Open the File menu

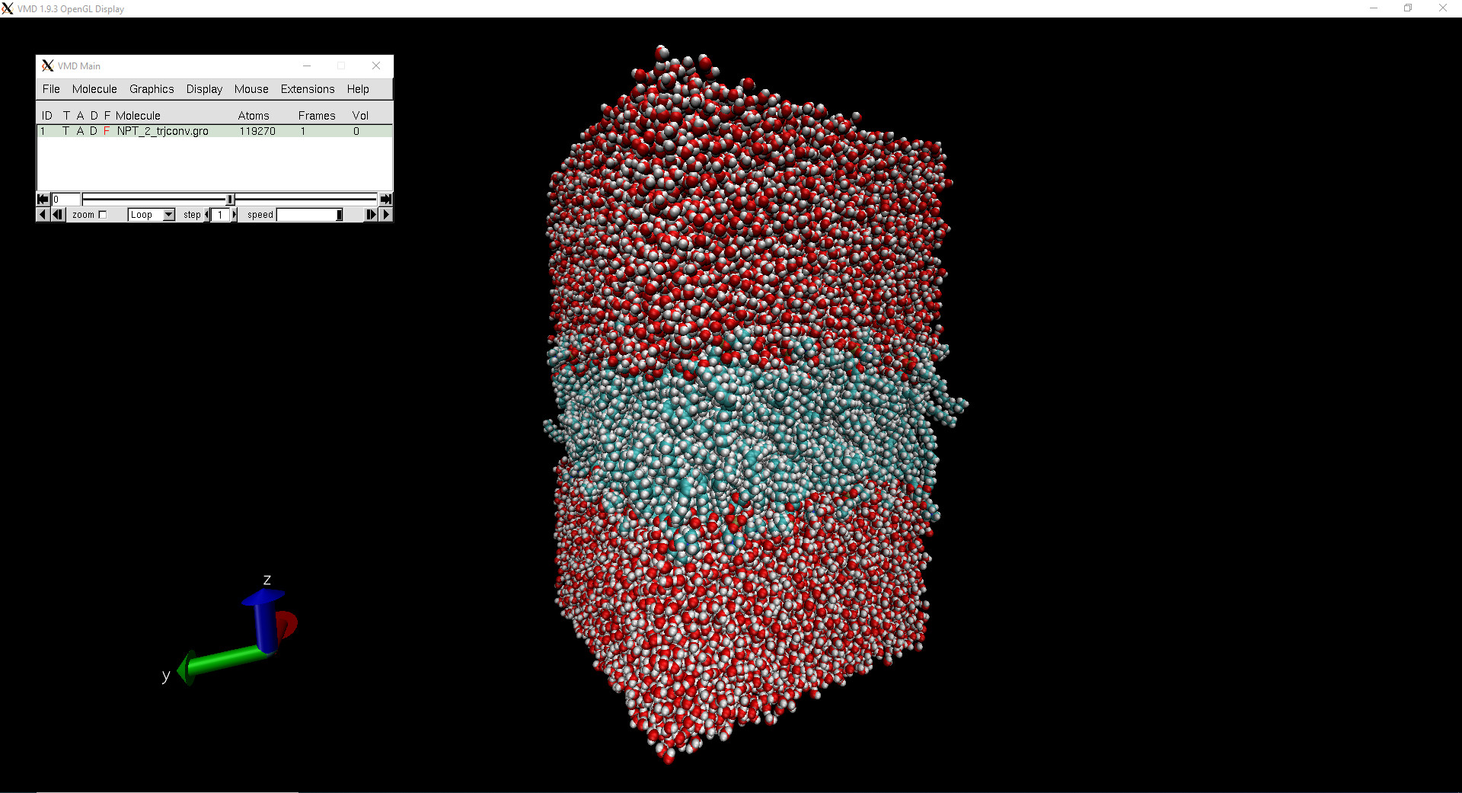point(51,89)
